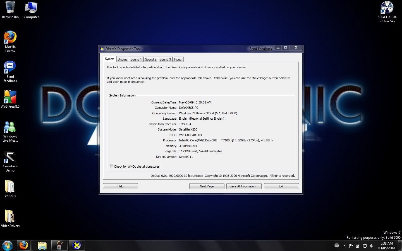Click the manufacturer value 'TOSHIBA'
Screen dimensions: 402x251
(x=185, y=124)
